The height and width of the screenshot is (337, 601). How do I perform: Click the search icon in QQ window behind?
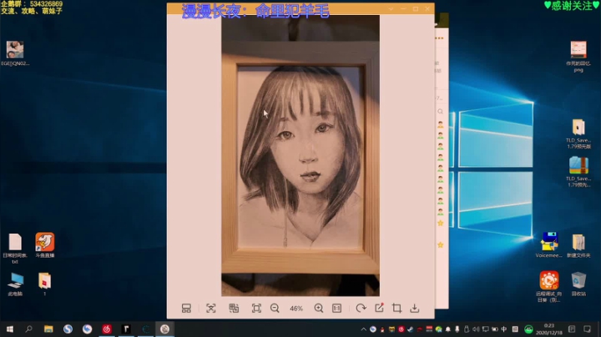pyautogui.click(x=440, y=112)
